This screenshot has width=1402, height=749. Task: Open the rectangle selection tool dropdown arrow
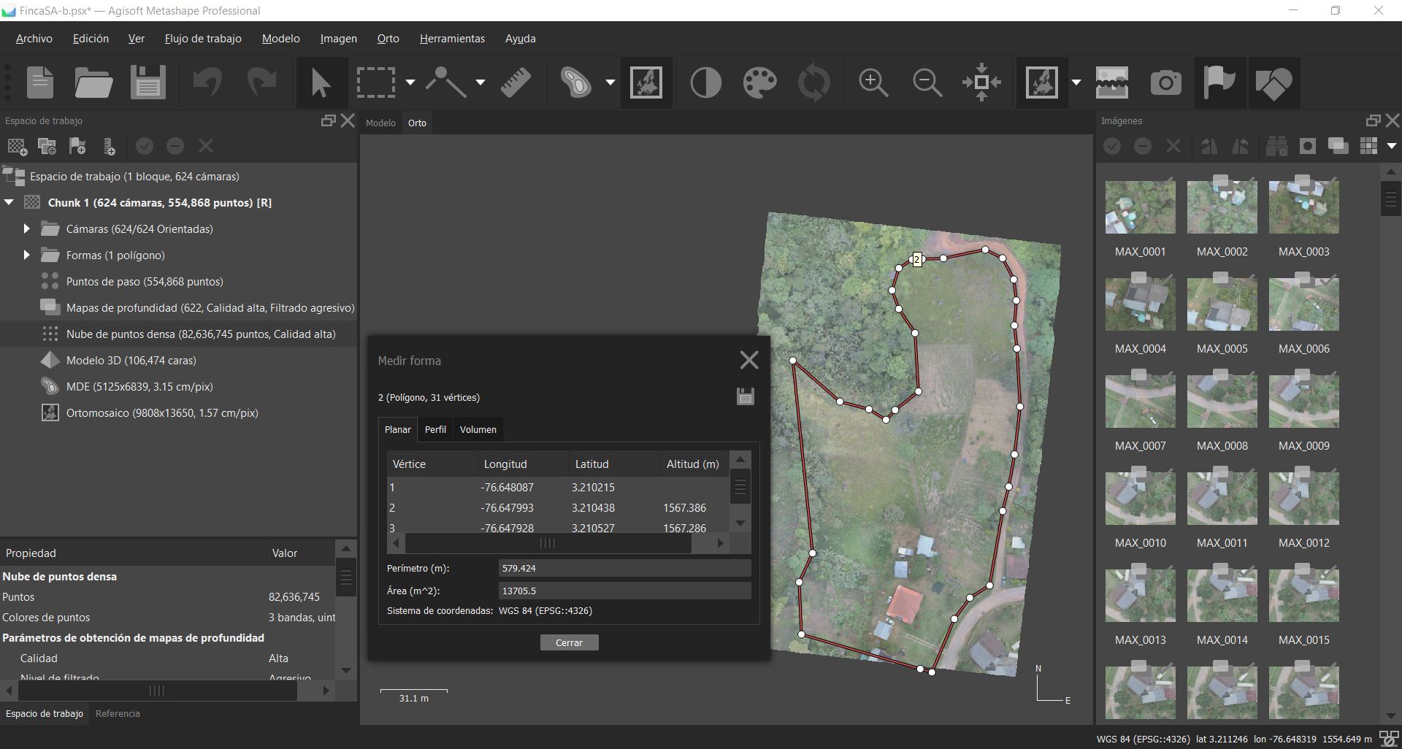(410, 82)
